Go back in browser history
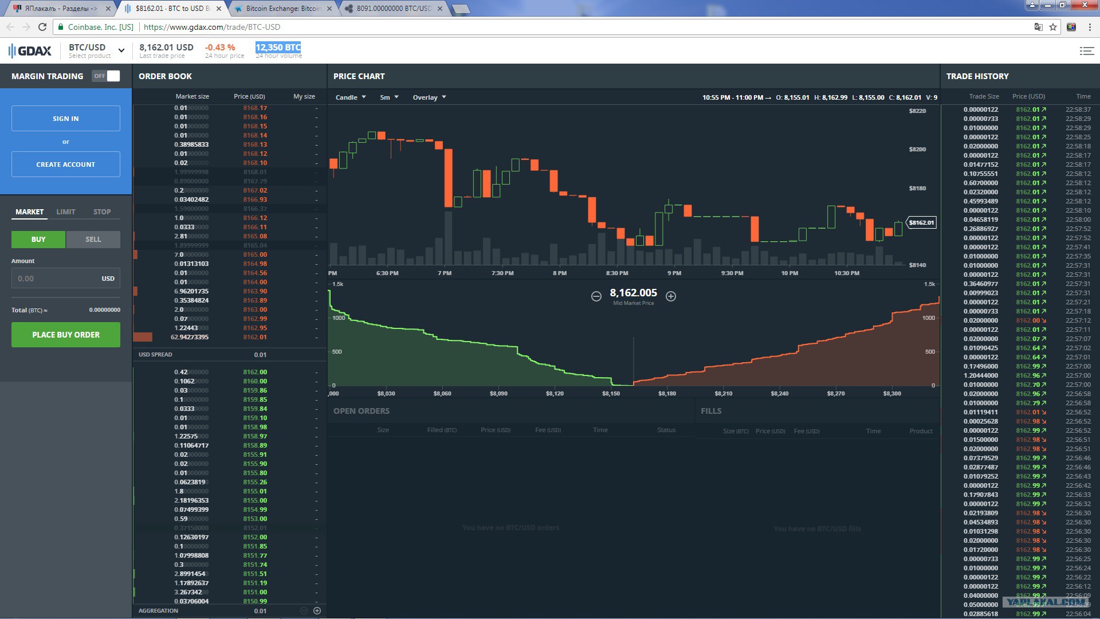1100x619 pixels. (x=10, y=27)
